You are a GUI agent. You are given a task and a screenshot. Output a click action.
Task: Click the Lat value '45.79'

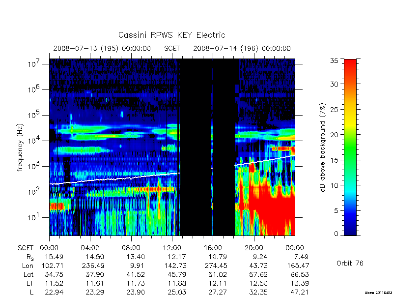tap(177, 275)
